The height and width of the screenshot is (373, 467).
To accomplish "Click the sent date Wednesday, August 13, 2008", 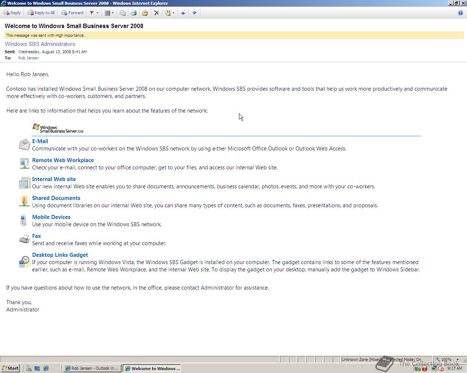I will (53, 52).
